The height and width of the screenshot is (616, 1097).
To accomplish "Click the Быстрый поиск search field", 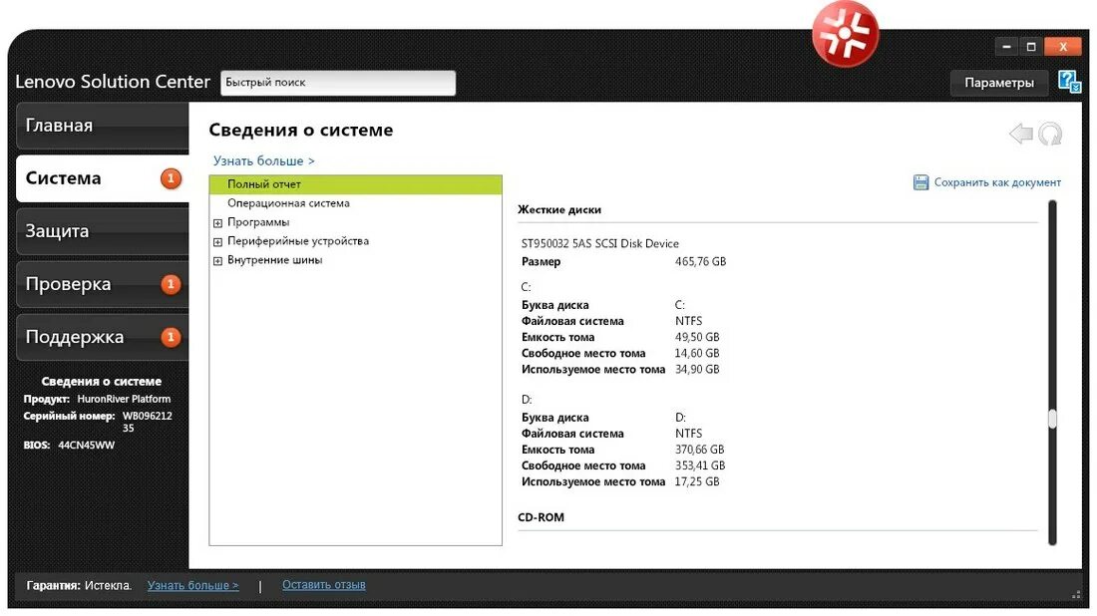I will point(338,83).
